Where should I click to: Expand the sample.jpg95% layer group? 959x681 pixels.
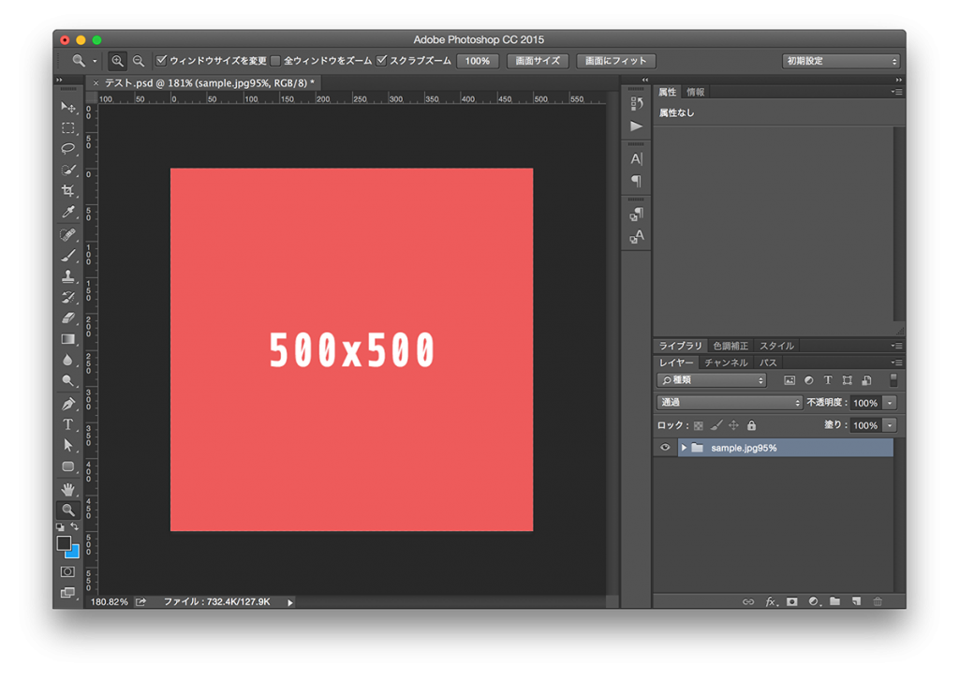click(684, 448)
